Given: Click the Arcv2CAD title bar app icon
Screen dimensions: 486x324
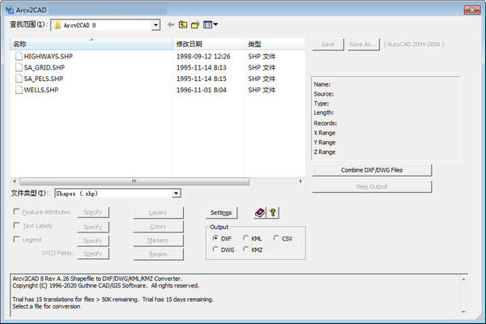Looking at the screenshot, I should click(10, 10).
